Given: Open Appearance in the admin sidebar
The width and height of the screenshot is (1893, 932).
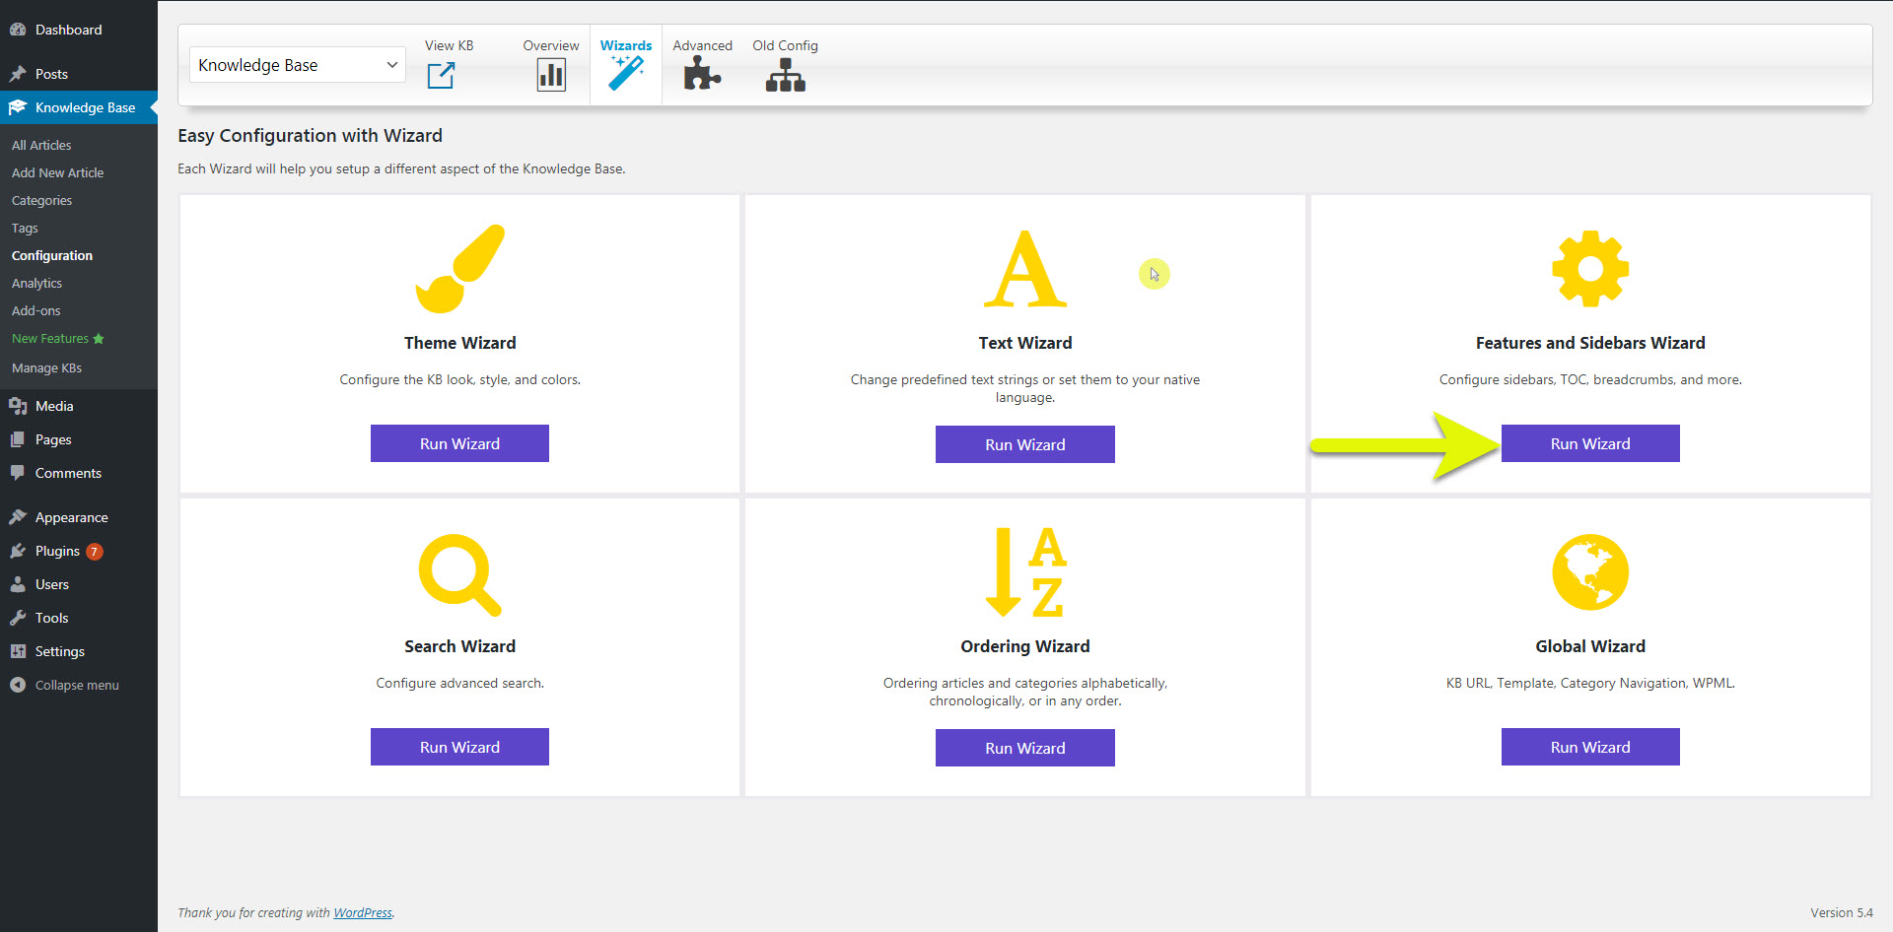Looking at the screenshot, I should click(71, 517).
